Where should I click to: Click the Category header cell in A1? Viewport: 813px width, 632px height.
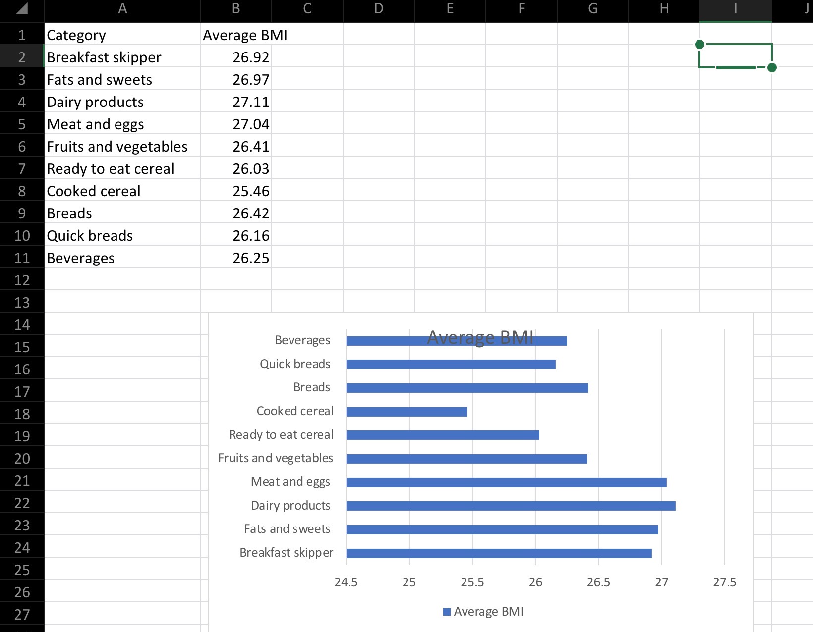coord(122,35)
